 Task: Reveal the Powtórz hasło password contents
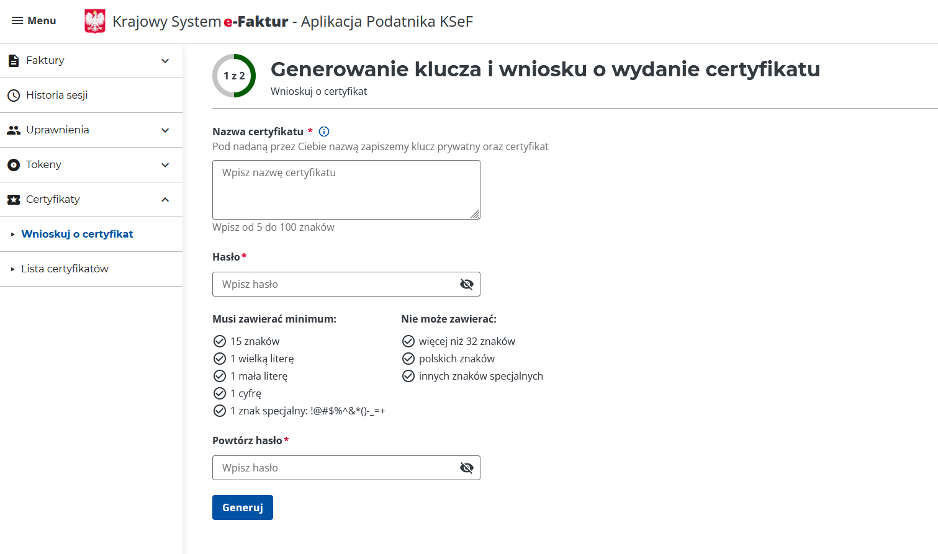466,468
